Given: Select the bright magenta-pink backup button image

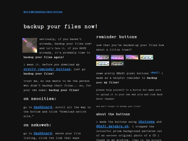Looking at the screenshot, I should [117, 57].
